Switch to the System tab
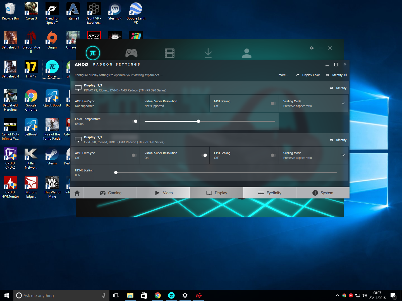Viewport: 402px width, 301px height. [323, 193]
